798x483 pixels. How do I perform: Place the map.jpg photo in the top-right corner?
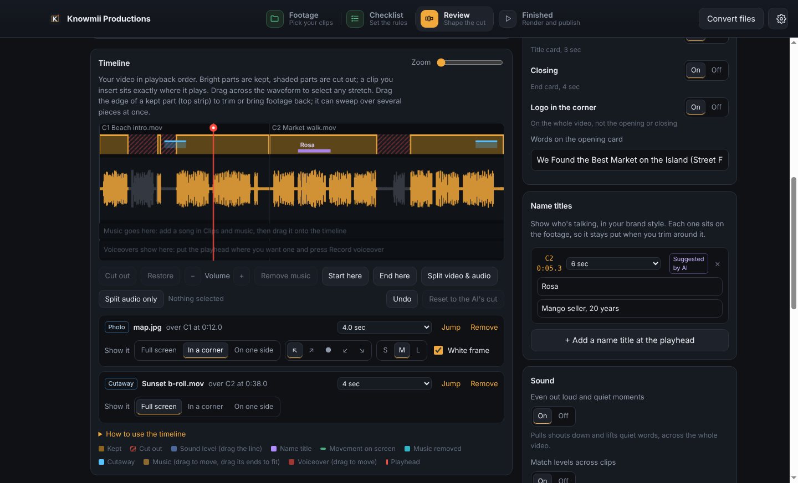pos(311,350)
